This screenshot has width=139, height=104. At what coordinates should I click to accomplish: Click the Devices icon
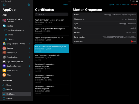(4, 89)
